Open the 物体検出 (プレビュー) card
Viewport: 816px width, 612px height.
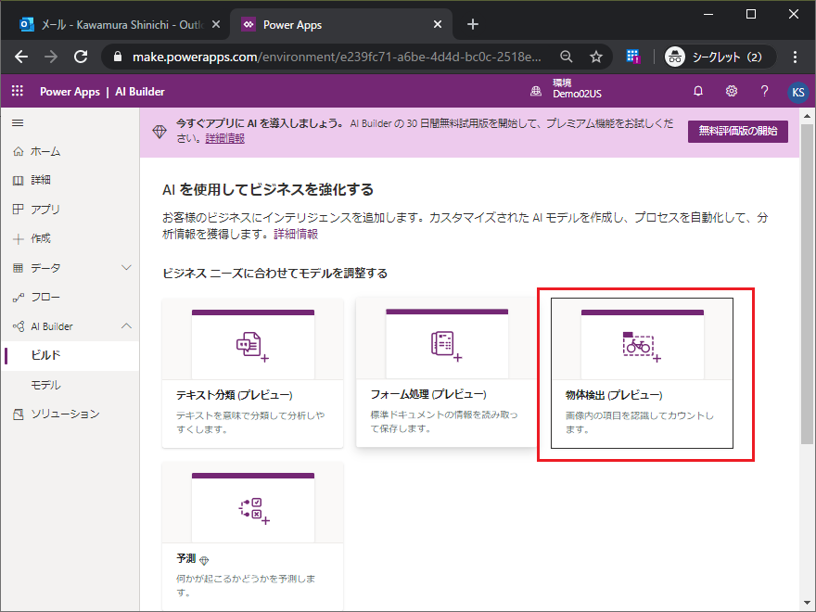642,373
